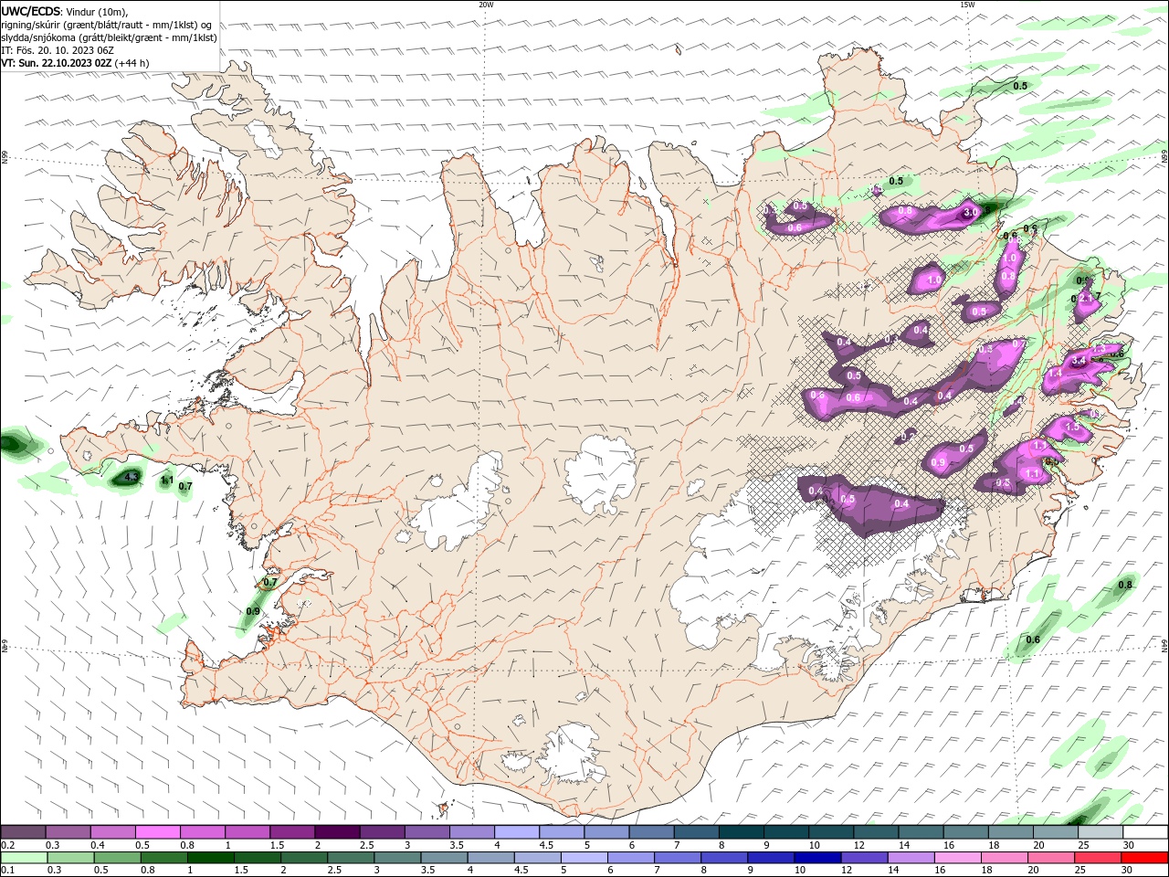This screenshot has height=877, width=1169.
Task: Select the dark blue rain swatch for 10–12
Action: tap(816, 858)
